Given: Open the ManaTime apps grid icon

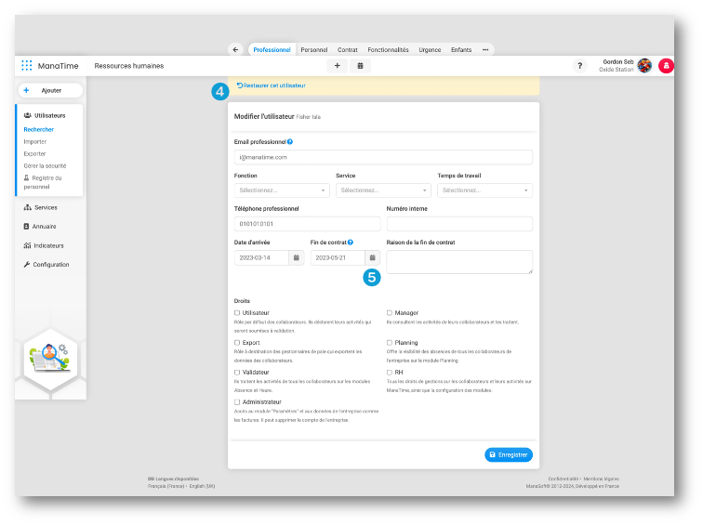Looking at the screenshot, I should (x=27, y=66).
